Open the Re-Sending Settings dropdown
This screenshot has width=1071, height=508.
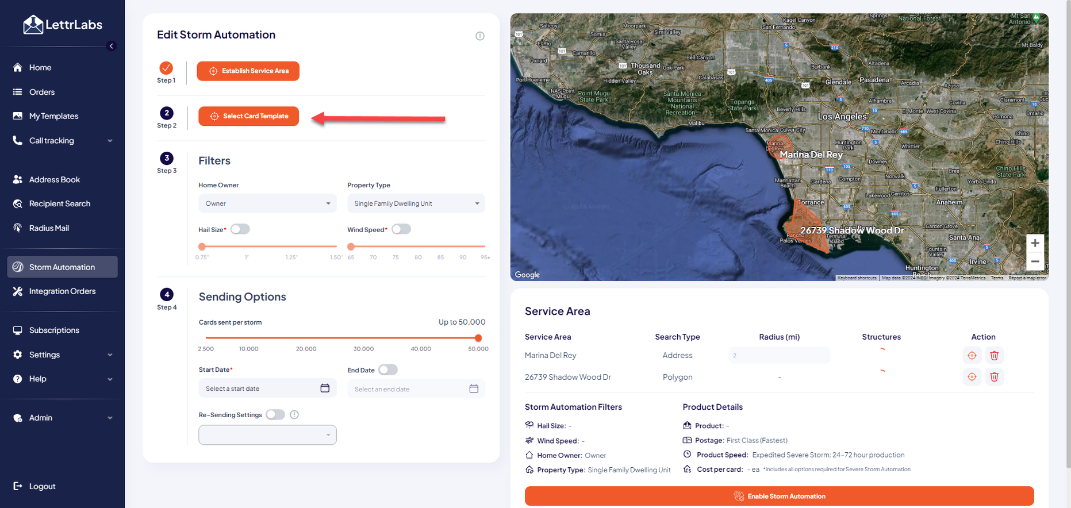pyautogui.click(x=267, y=435)
